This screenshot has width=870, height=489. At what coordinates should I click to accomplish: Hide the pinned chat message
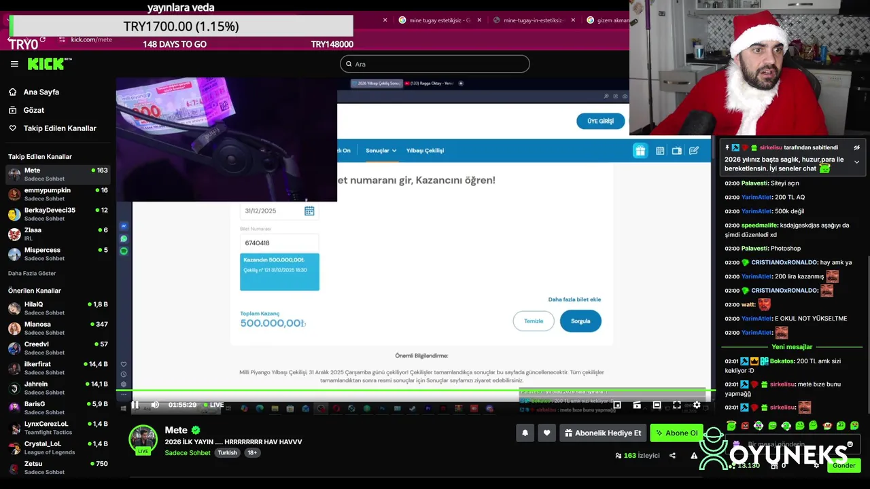point(856,147)
